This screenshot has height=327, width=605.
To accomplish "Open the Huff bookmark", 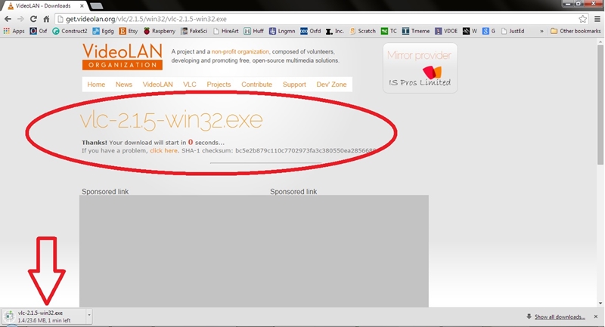I will [x=254, y=31].
